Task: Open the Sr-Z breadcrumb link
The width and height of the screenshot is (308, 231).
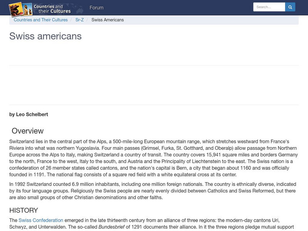Action: click(79, 20)
